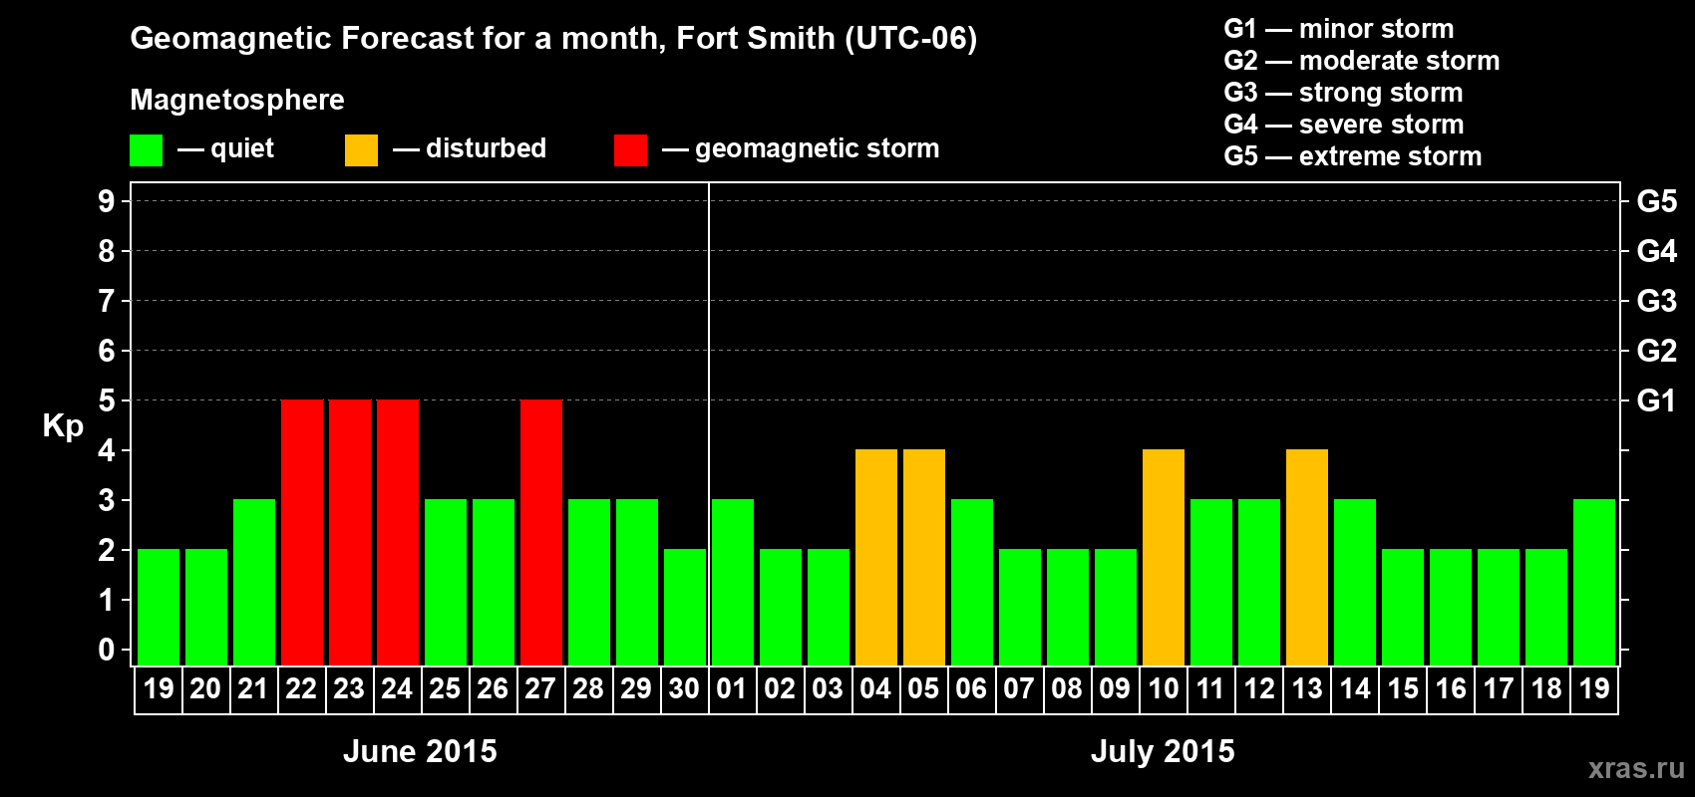
Task: Select the green bar for July 14
Action: pos(1355,583)
